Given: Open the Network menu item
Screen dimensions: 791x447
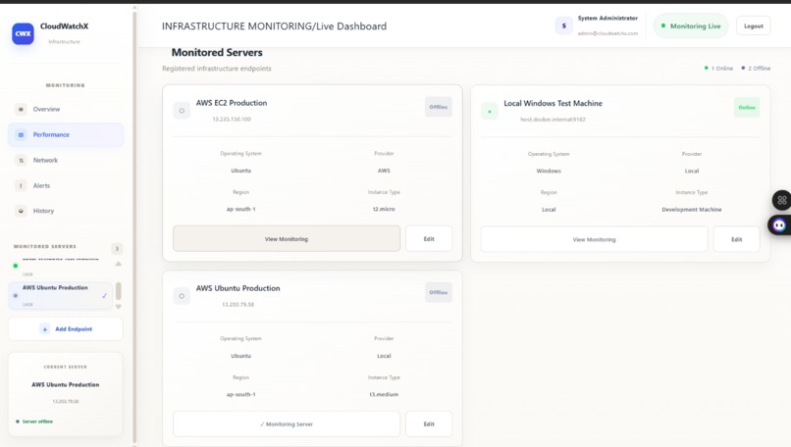Looking at the screenshot, I should pos(65,160).
